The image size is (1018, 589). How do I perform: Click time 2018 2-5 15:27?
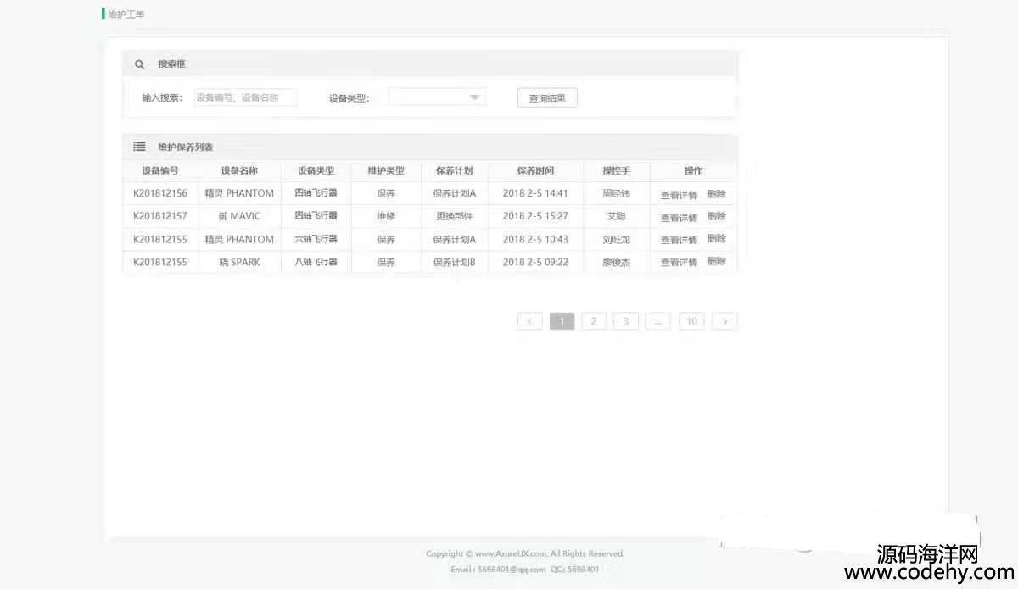(535, 216)
